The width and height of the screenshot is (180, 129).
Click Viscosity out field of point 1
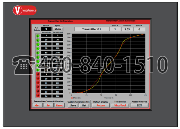[x=58, y=35]
